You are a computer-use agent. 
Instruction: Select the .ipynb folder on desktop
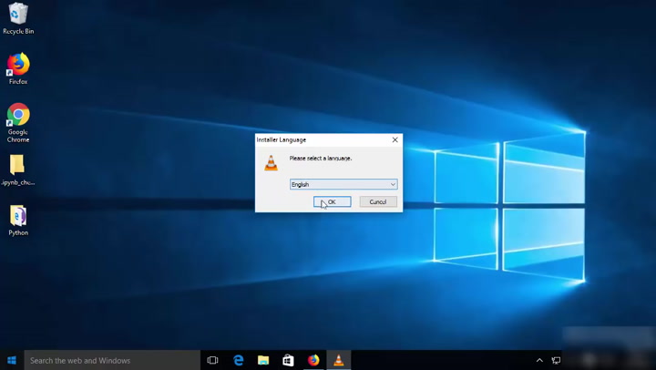(x=17, y=166)
